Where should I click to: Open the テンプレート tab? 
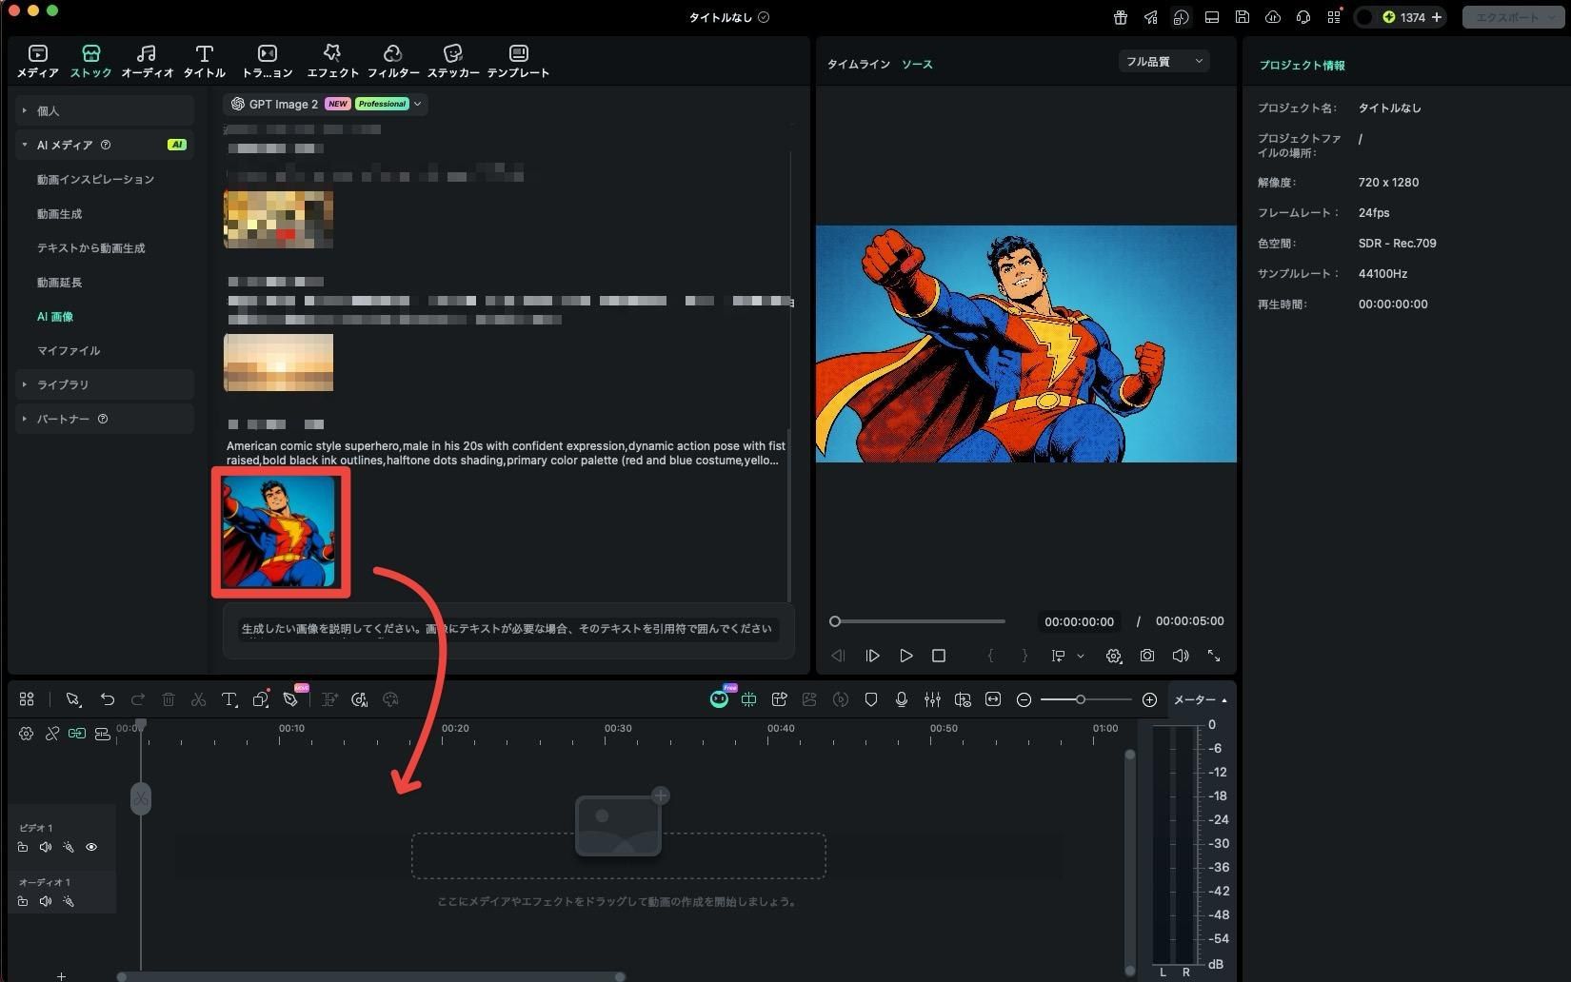pyautogui.click(x=518, y=61)
